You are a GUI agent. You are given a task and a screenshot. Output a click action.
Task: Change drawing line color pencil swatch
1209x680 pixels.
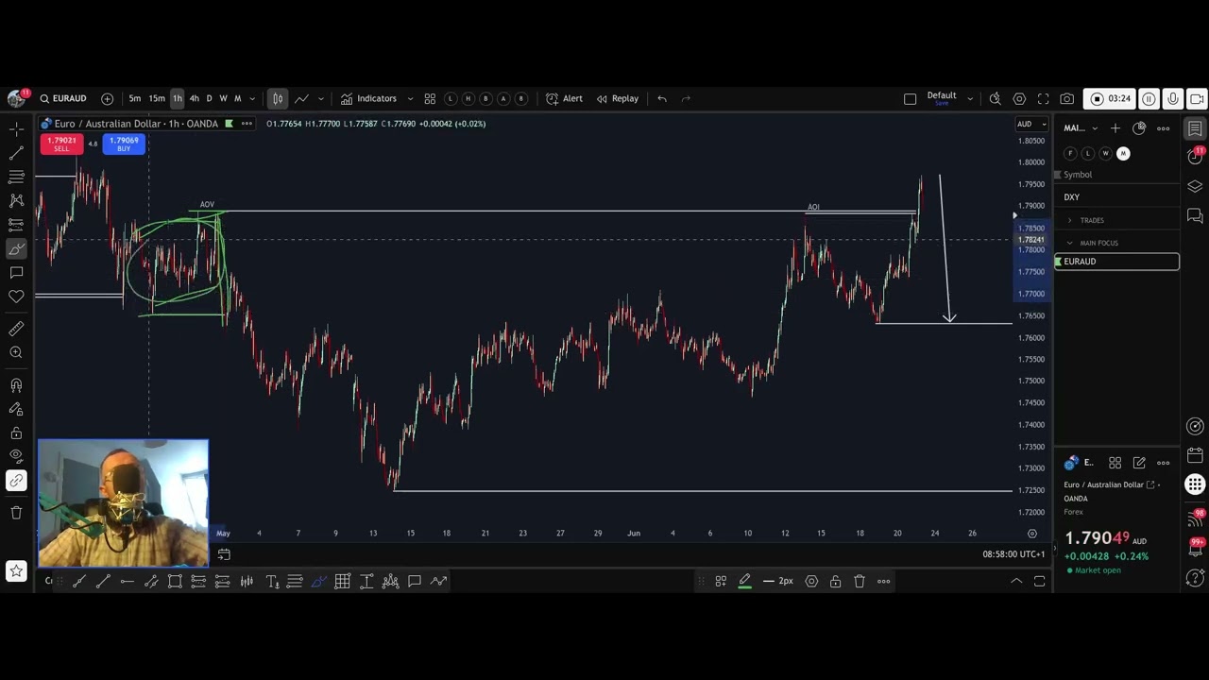[x=744, y=581]
